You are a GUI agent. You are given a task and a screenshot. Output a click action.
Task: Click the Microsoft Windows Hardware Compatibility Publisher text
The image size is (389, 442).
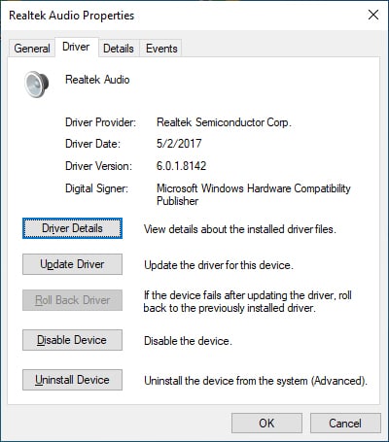click(x=254, y=194)
